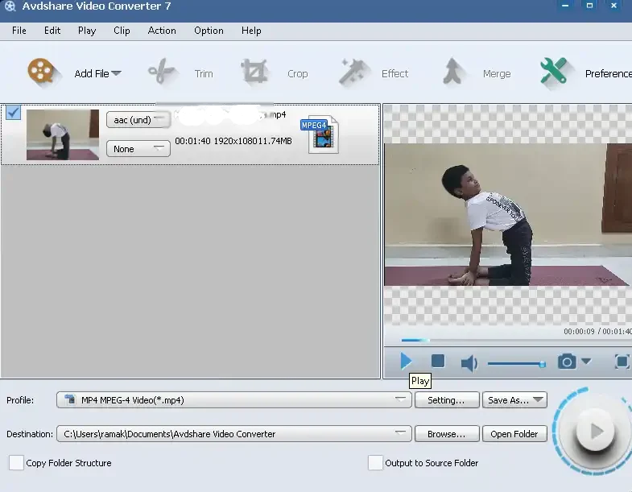632x492 pixels.
Task: Click the MPEG4 format icon
Action: tap(320, 134)
